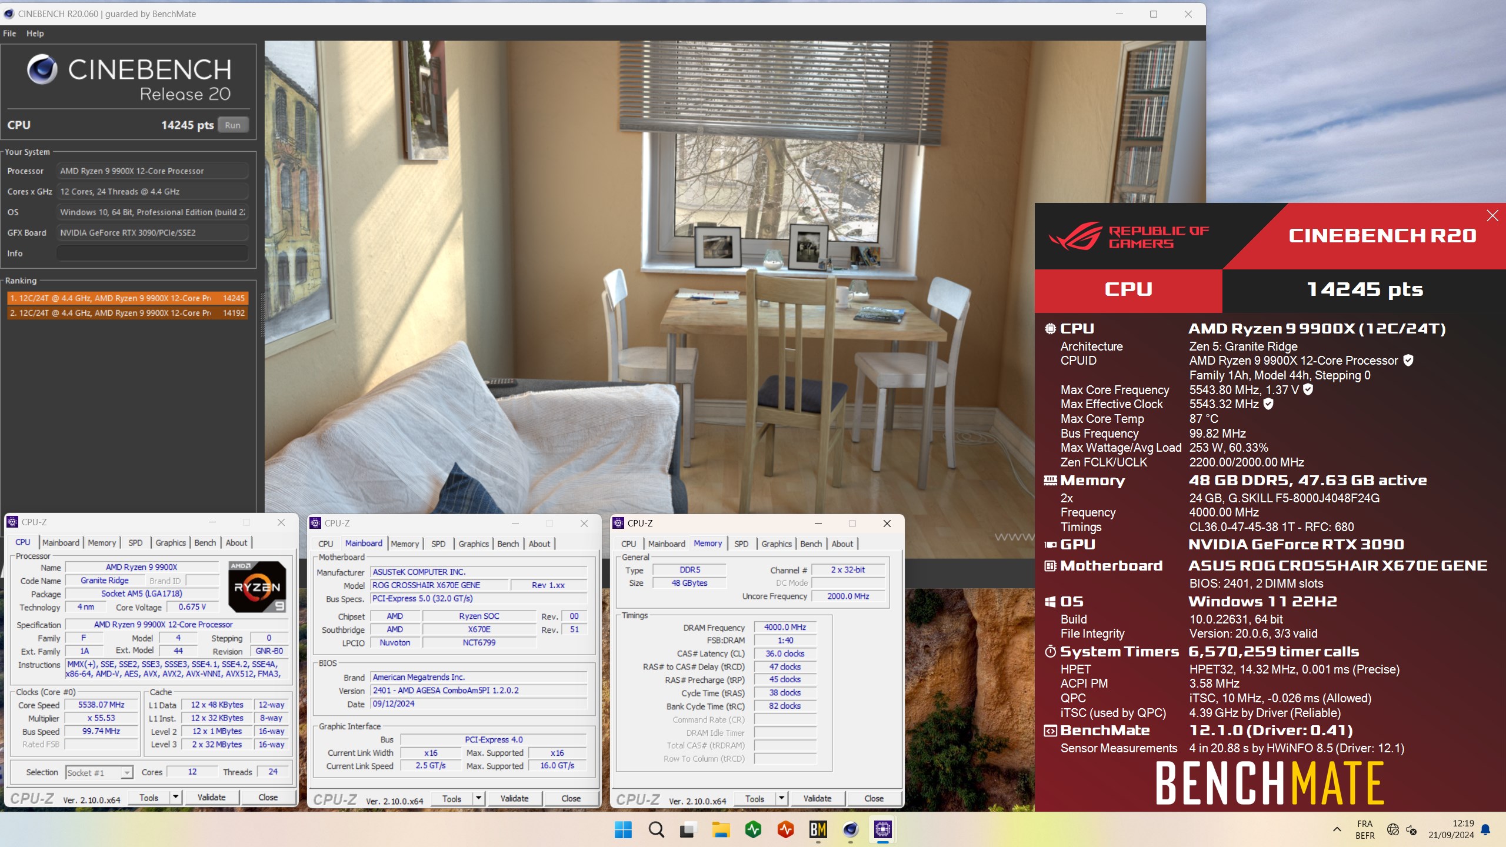Viewport: 1506px width, 847px height.
Task: Open the Cinebench Help menu
Action: [x=35, y=34]
